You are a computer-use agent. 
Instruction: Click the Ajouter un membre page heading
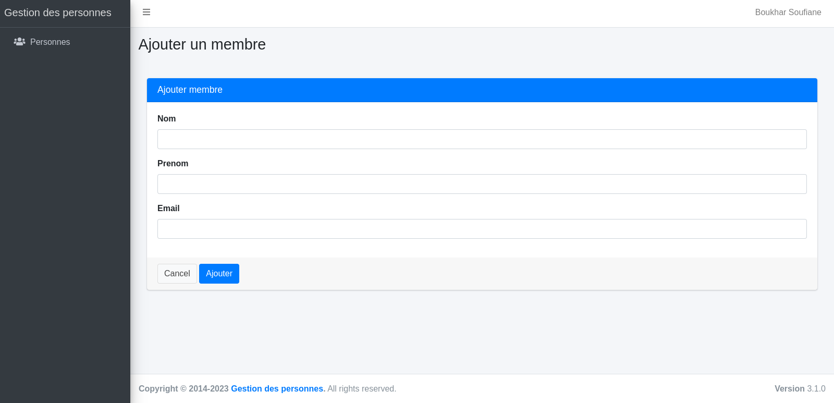[x=202, y=44]
